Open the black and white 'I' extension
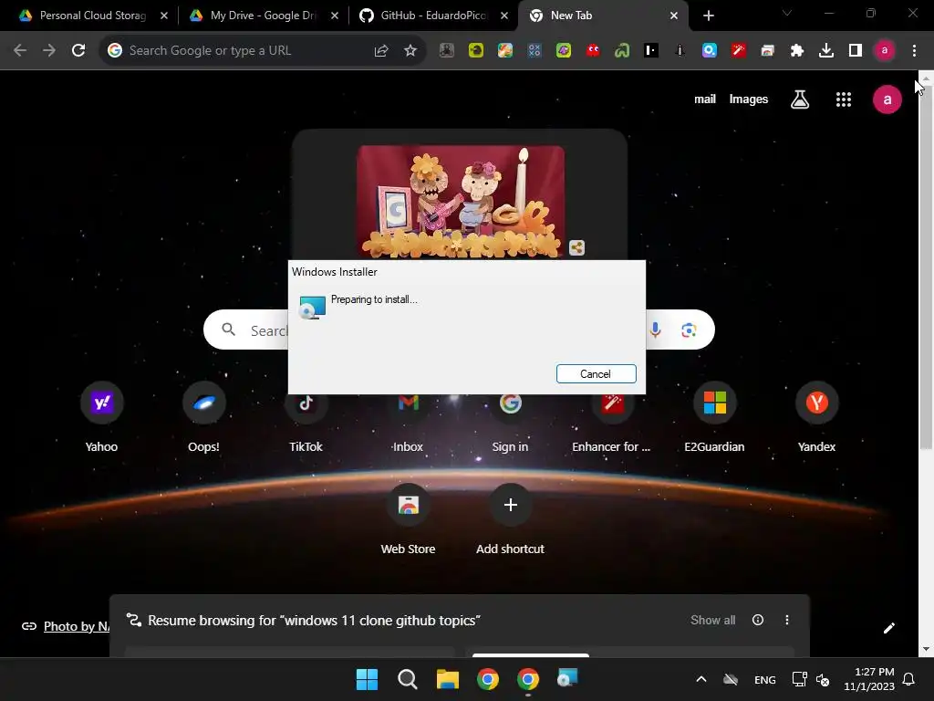The width and height of the screenshot is (934, 701). pyautogui.click(x=651, y=51)
